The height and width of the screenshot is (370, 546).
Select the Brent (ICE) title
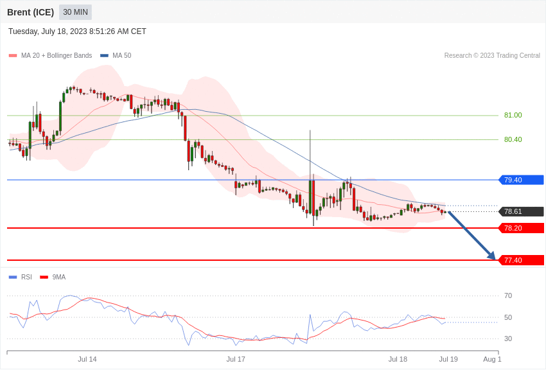pyautogui.click(x=31, y=12)
